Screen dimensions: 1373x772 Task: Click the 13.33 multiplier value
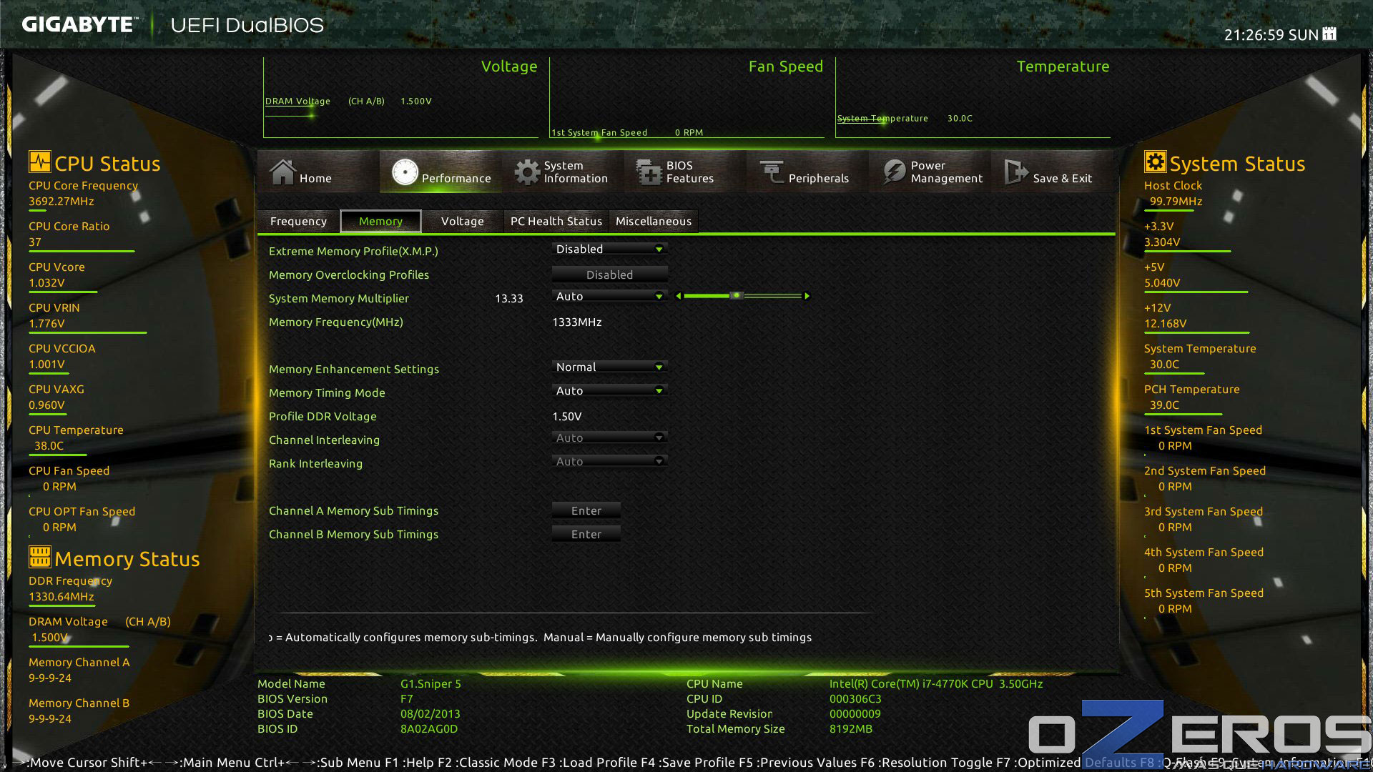(509, 298)
